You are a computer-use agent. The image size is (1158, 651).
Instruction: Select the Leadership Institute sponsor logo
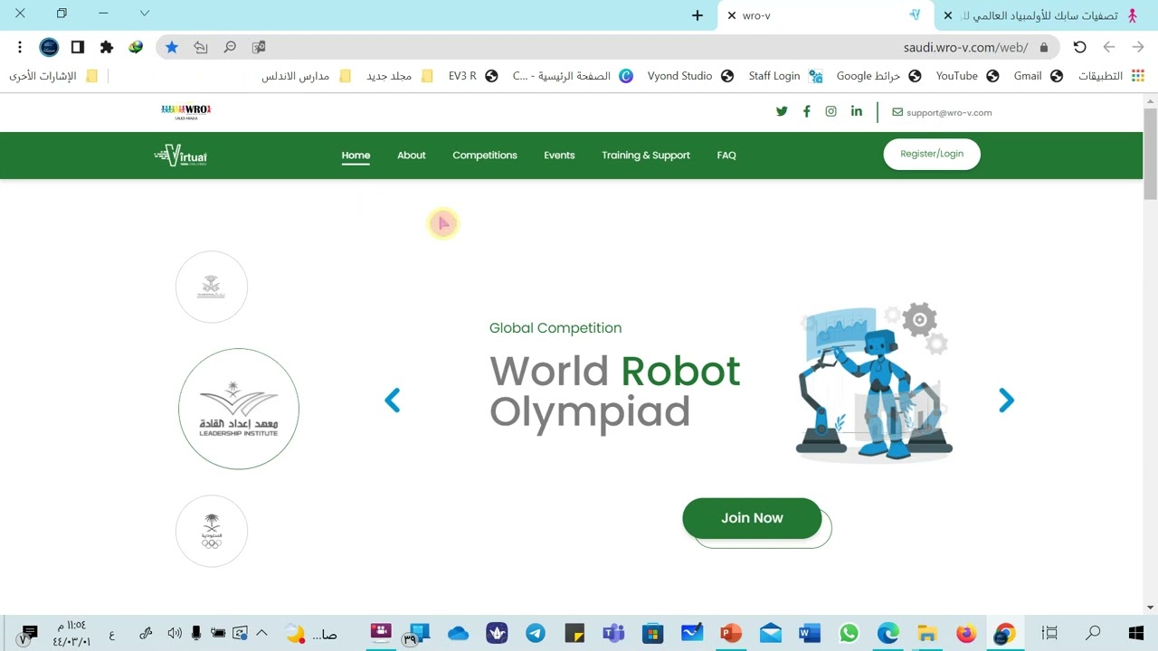pos(239,409)
